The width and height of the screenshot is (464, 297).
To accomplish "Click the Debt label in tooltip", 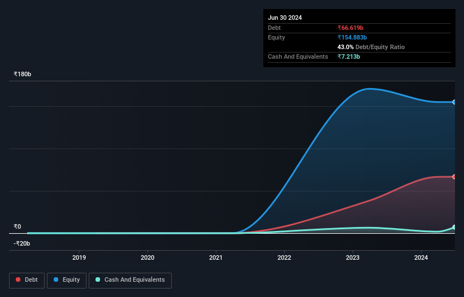I will pyautogui.click(x=274, y=28).
